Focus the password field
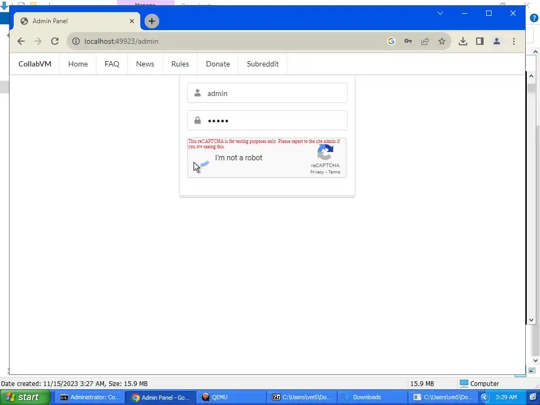This screenshot has height=405, width=540. (x=267, y=121)
